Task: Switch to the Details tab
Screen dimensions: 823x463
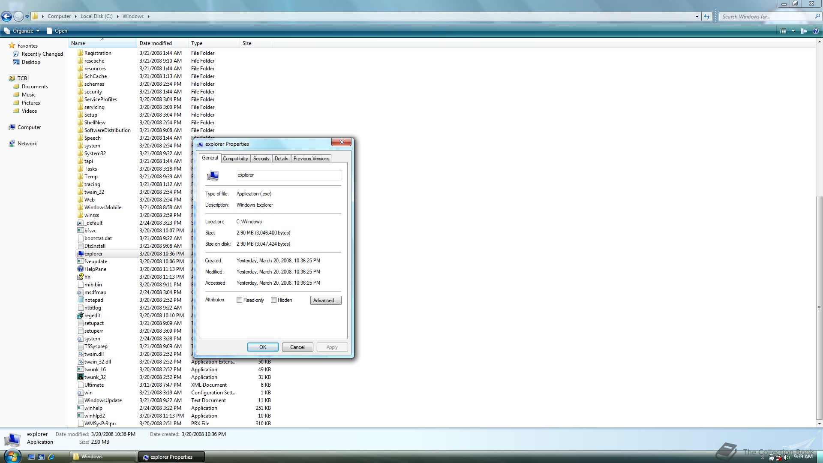Action: pos(281,159)
